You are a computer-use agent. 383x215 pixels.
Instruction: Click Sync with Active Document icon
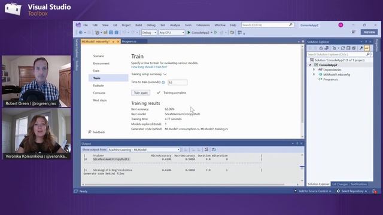tap(343, 48)
